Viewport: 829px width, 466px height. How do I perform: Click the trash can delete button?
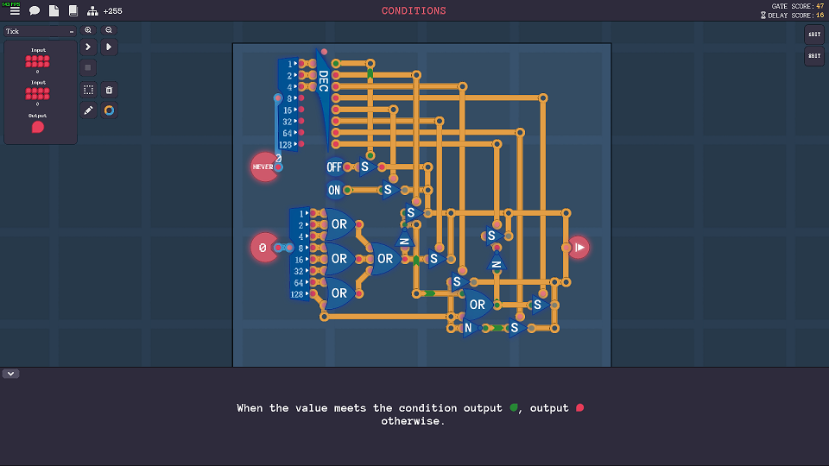coord(109,90)
